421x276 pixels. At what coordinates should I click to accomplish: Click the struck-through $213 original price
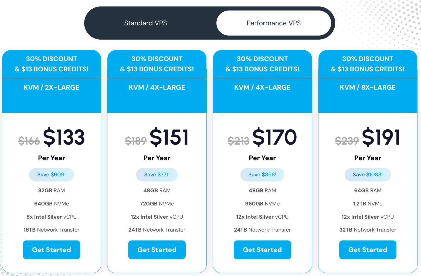click(239, 141)
